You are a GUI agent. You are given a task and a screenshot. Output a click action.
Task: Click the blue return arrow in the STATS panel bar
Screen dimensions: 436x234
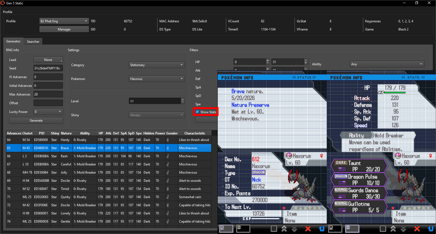(431, 229)
